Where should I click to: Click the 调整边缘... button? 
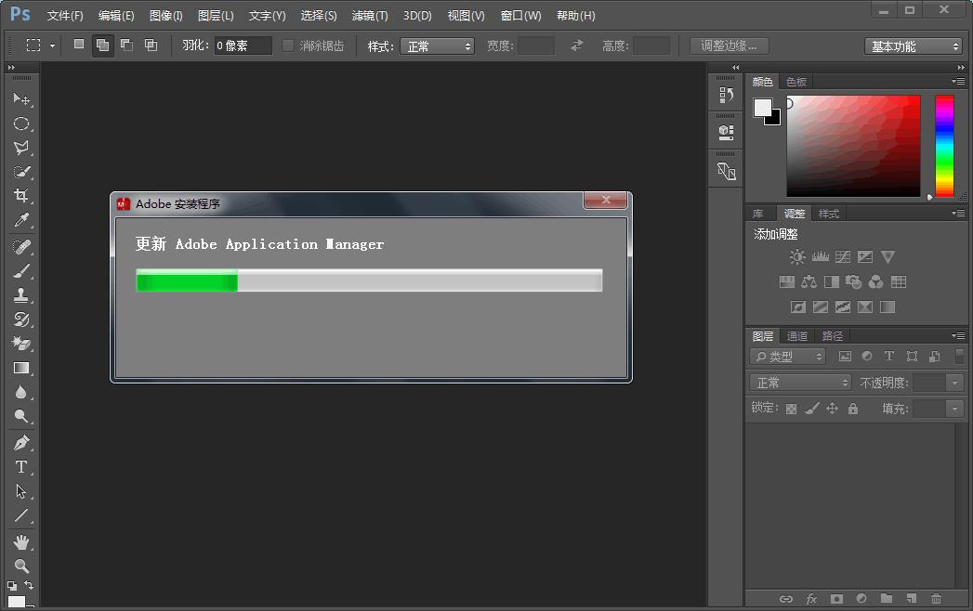pyautogui.click(x=730, y=45)
